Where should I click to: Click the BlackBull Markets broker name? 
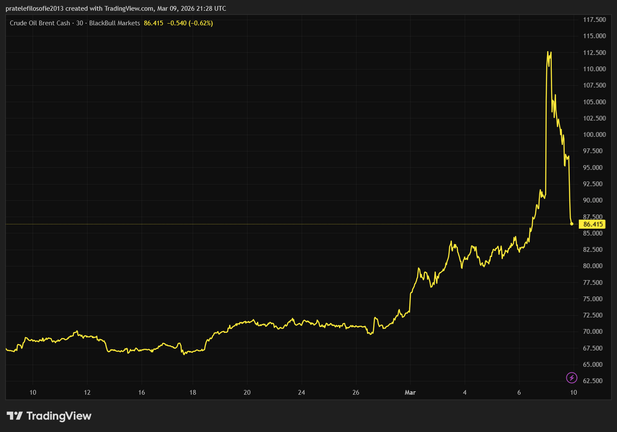pyautogui.click(x=115, y=23)
